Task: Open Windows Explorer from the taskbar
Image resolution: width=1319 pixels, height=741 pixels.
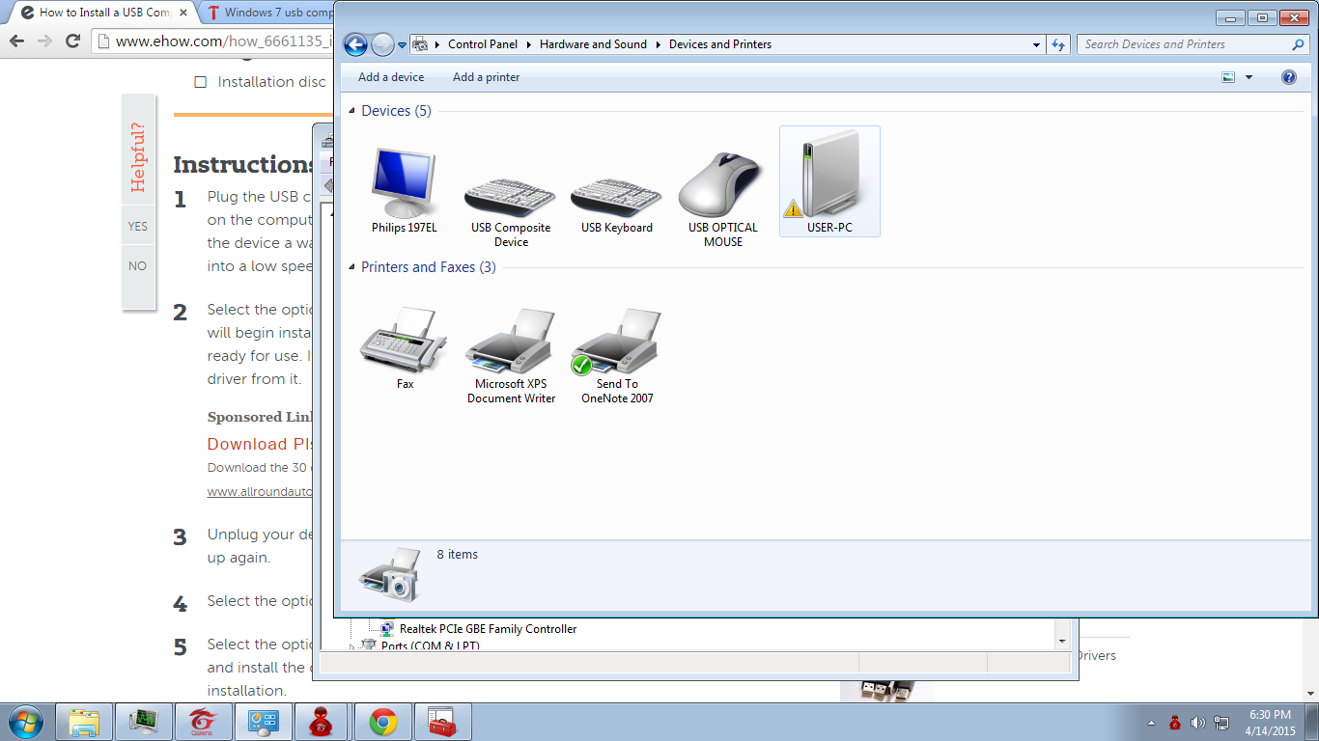Action: [x=84, y=722]
